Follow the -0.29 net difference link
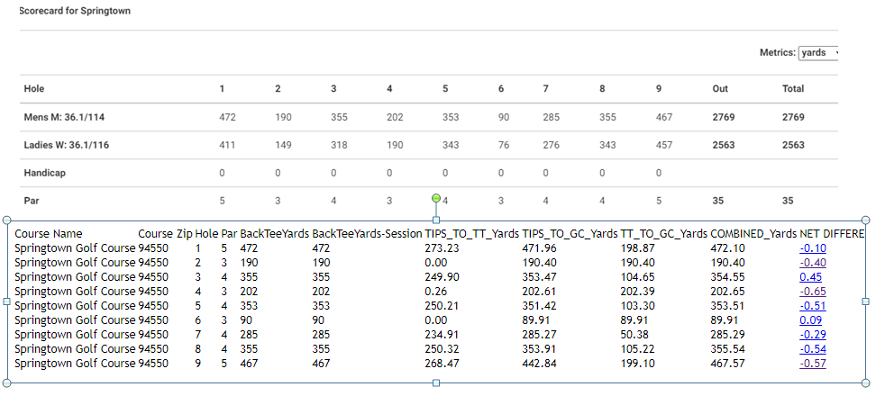The height and width of the screenshot is (414, 885). pos(813,335)
